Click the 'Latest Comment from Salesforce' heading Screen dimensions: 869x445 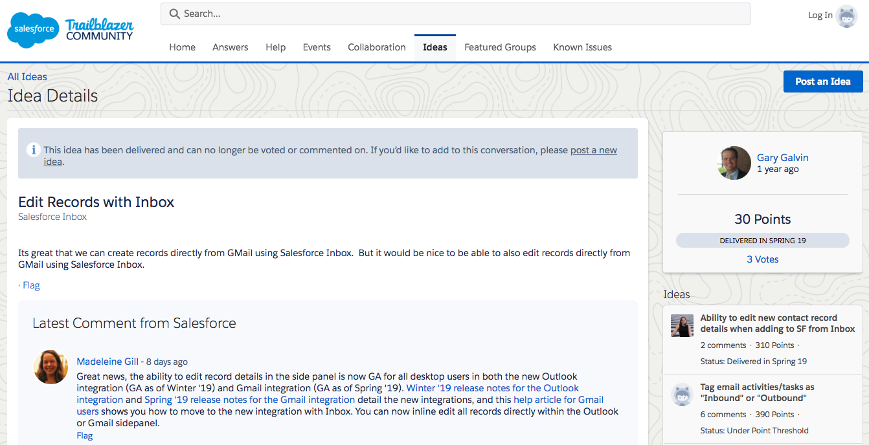tap(134, 323)
